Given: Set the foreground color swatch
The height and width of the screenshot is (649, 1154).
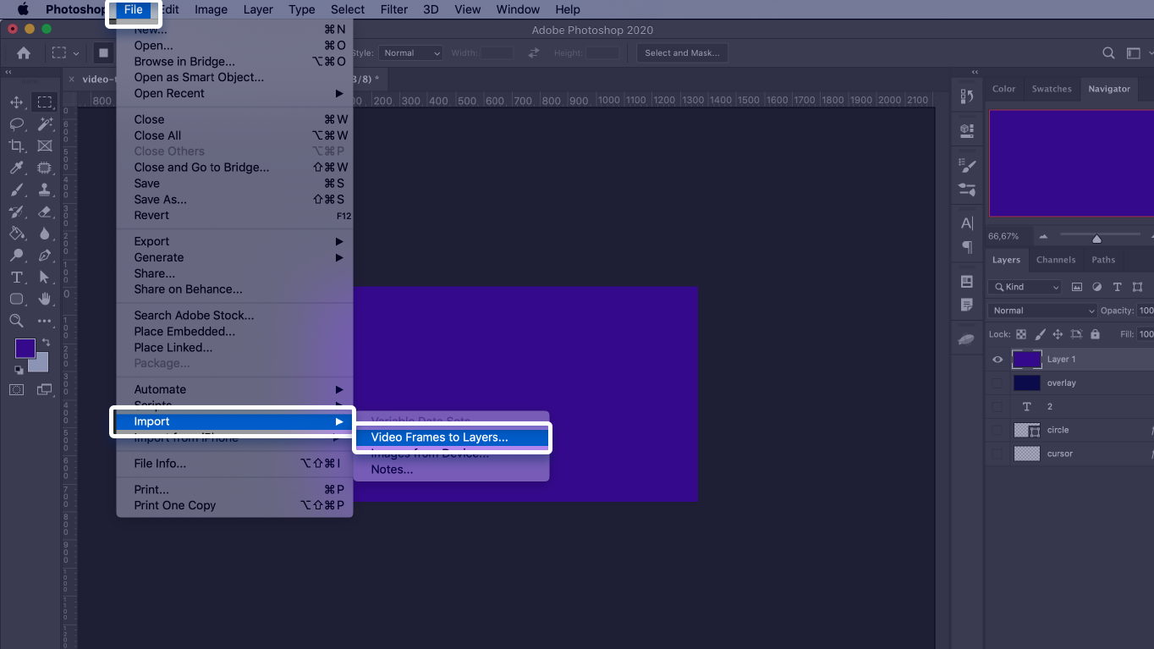Looking at the screenshot, I should [25, 348].
